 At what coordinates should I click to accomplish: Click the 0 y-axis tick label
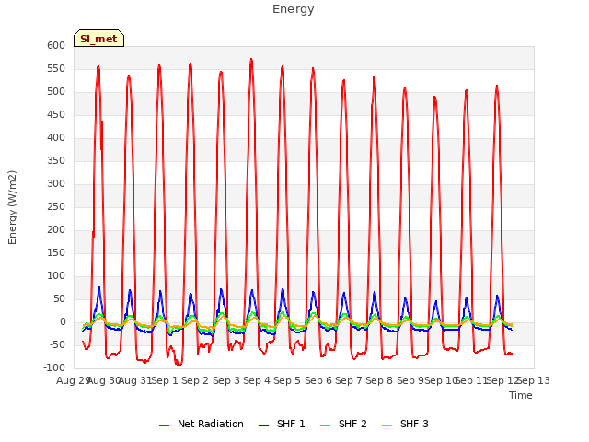(x=63, y=322)
